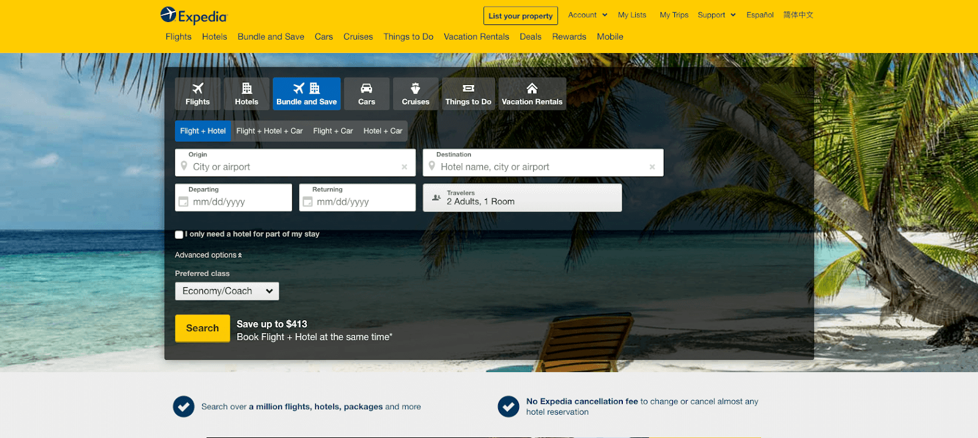Image resolution: width=978 pixels, height=438 pixels.
Task: Click the travelers people icon
Action: coord(436,197)
